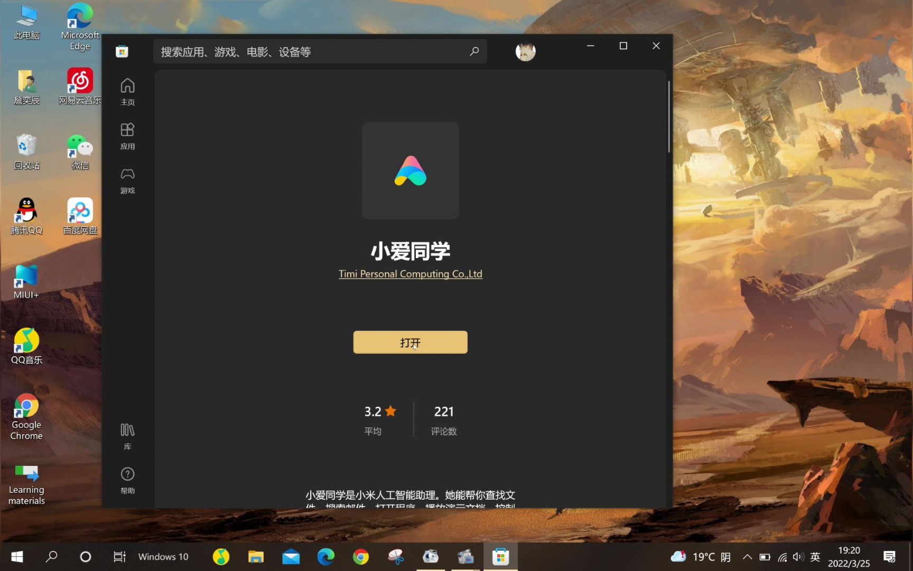Select the 腾讯QQ desktop shortcut
This screenshot has height=571, width=913.
click(26, 217)
